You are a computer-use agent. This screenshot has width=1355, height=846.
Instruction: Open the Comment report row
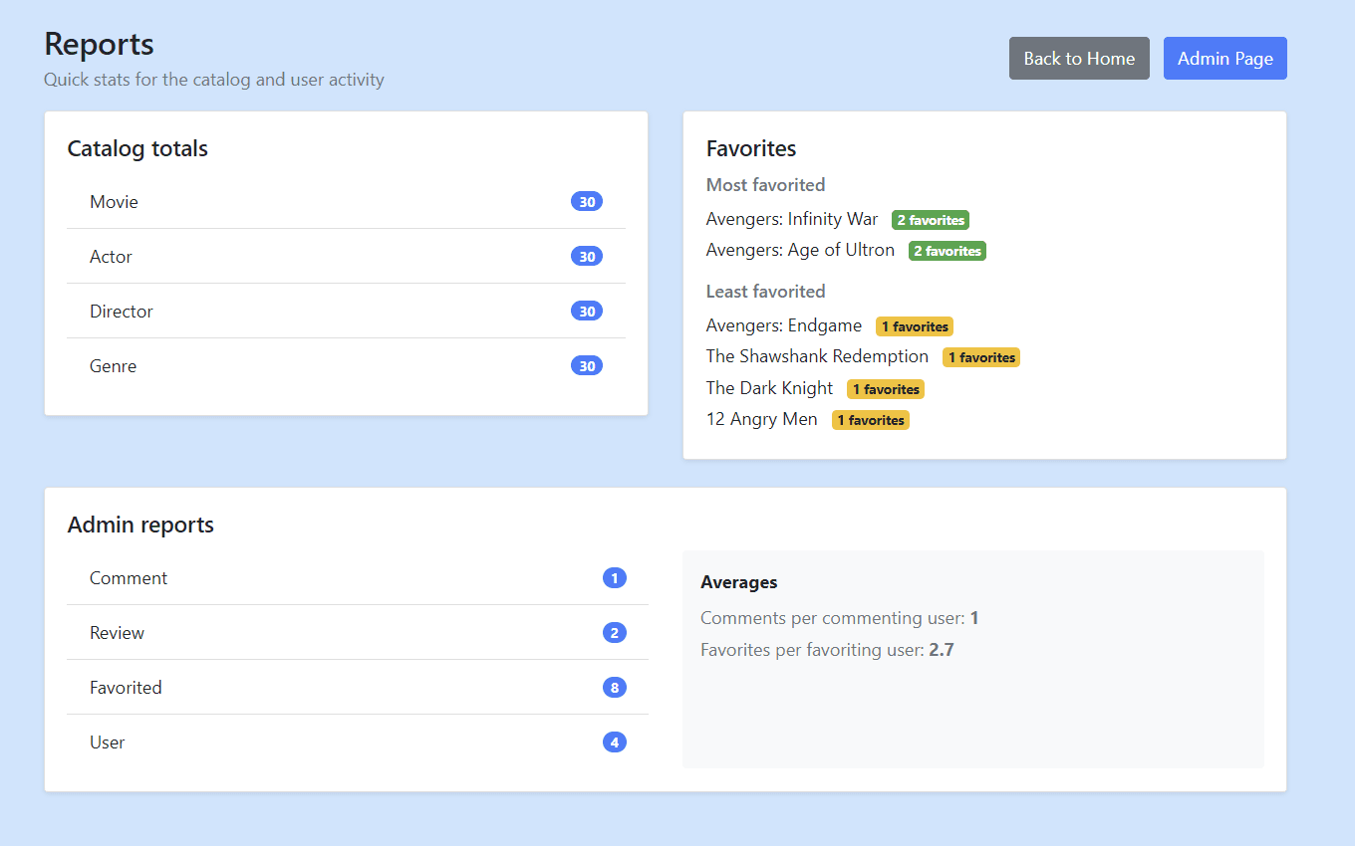[129, 577]
